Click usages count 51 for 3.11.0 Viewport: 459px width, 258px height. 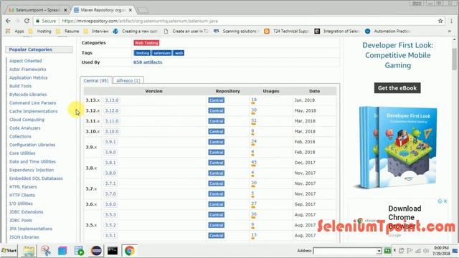pyautogui.click(x=253, y=120)
